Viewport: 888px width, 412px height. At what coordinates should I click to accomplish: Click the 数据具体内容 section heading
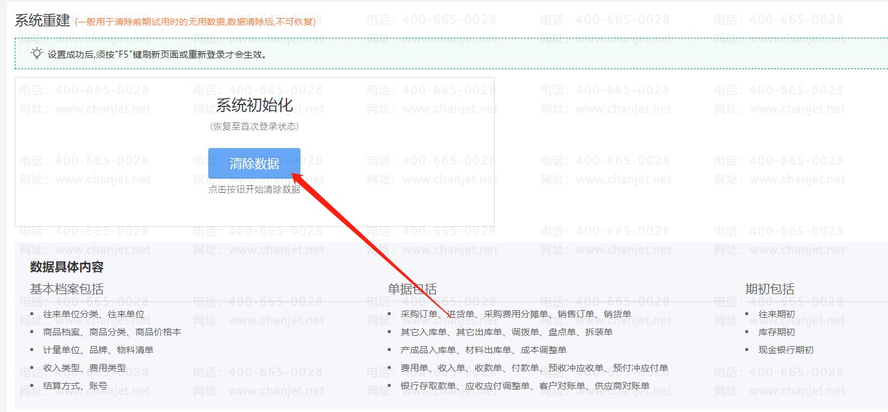[x=67, y=267]
